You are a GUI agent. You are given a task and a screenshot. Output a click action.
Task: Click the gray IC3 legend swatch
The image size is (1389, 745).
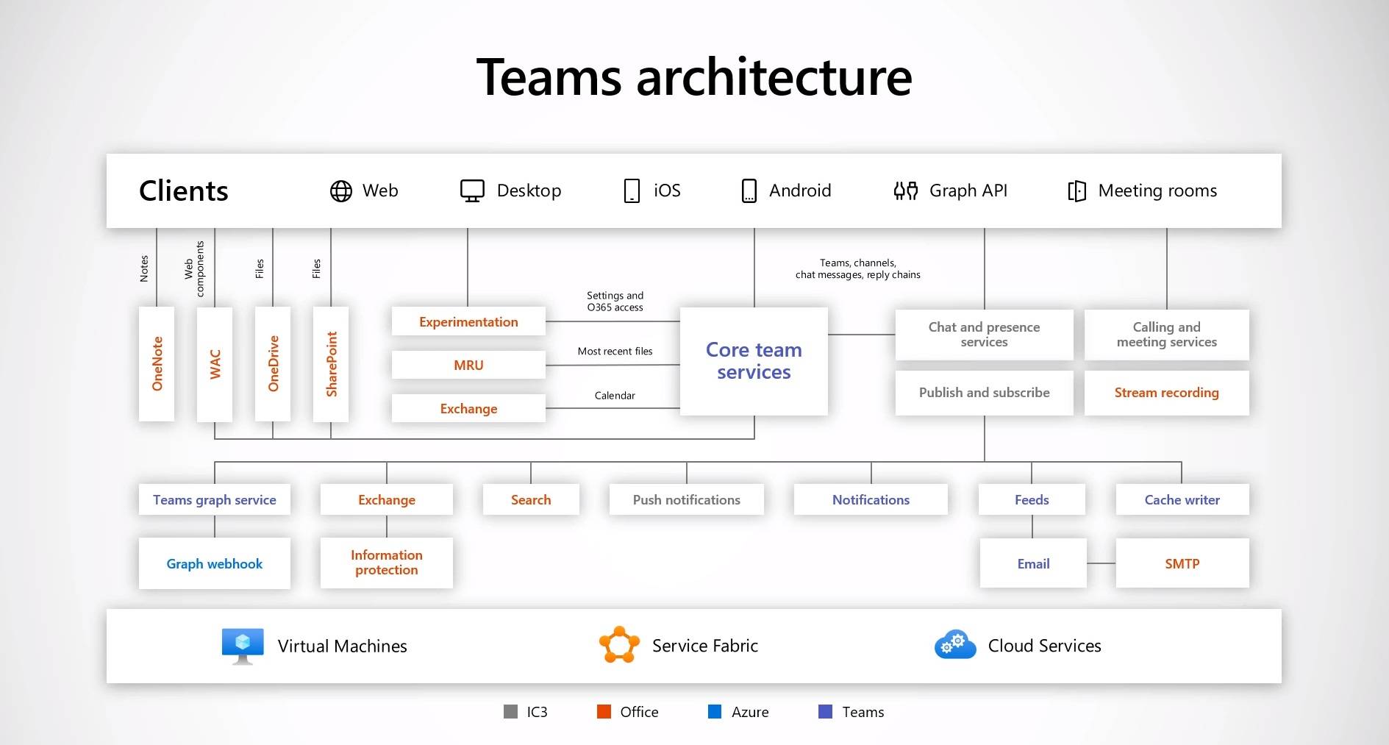click(510, 711)
